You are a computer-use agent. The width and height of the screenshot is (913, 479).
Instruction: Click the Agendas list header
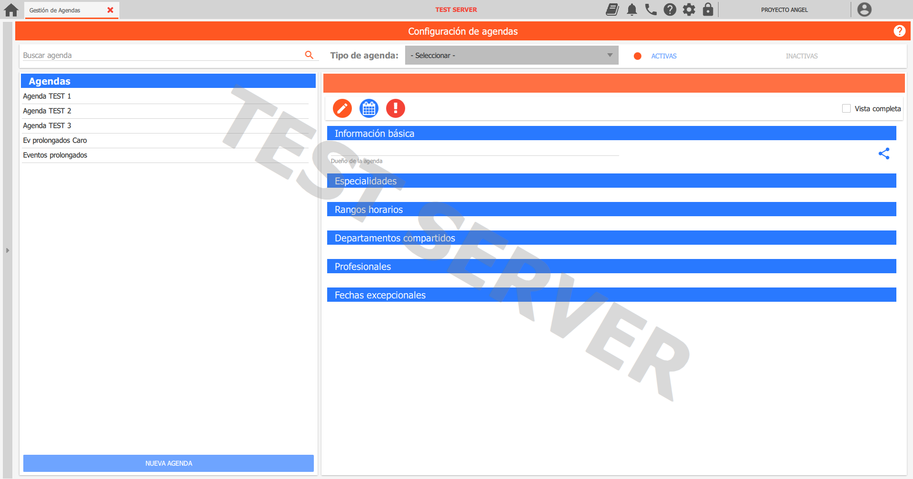tap(168, 81)
